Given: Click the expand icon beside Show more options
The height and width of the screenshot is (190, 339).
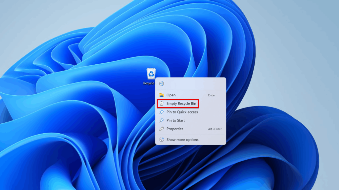Looking at the screenshot, I should tap(162, 140).
